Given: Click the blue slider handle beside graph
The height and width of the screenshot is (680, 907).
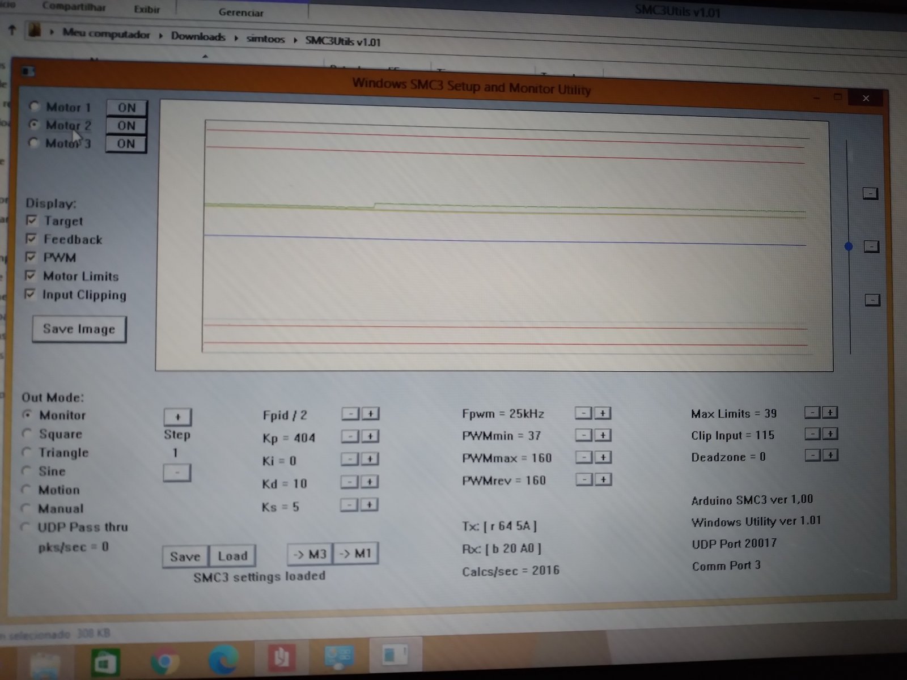Looking at the screenshot, I should pyautogui.click(x=849, y=246).
